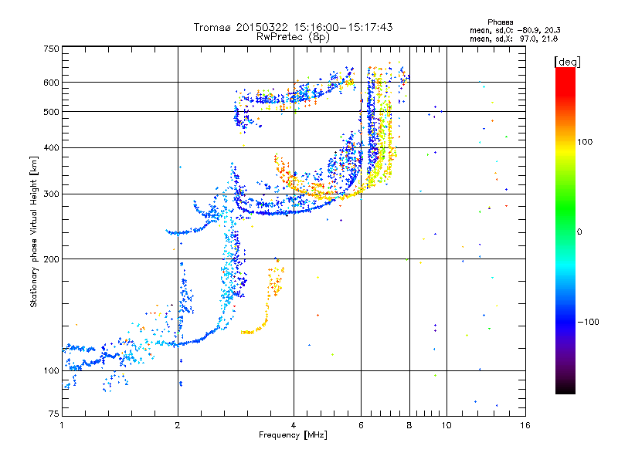Click the x-axis tick label '1'
The image size is (618, 463).
(62, 425)
